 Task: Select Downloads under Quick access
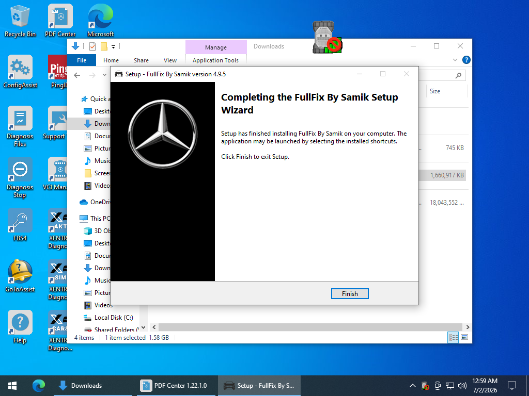(x=97, y=124)
